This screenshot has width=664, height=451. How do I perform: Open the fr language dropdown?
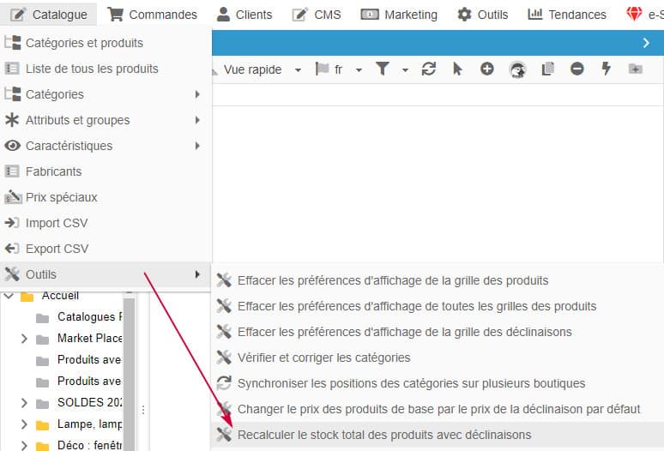pyautogui.click(x=340, y=69)
